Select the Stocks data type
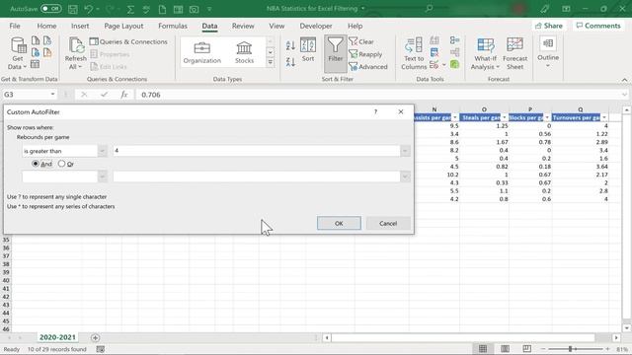Viewport: 632px width, 355px height. coord(244,52)
